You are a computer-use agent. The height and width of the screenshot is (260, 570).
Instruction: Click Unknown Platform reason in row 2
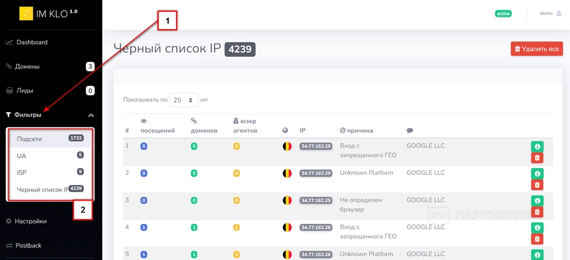366,173
